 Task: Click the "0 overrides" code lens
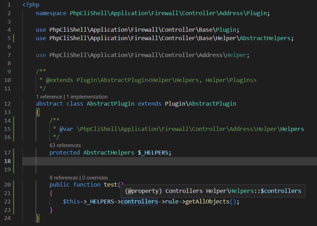[x=95, y=178]
